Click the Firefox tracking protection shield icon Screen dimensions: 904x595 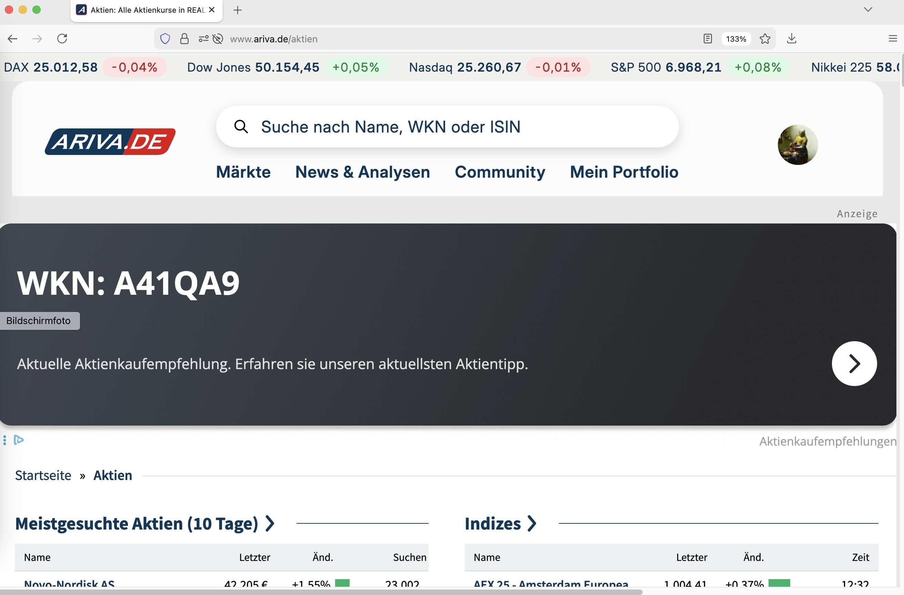pyautogui.click(x=165, y=39)
